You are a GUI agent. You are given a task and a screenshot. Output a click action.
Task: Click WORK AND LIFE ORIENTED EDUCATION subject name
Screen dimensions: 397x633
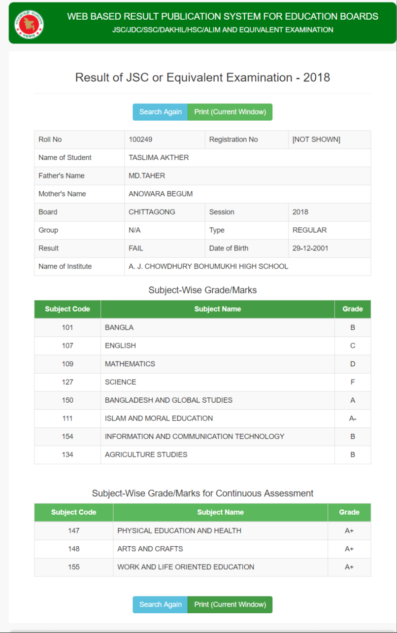186,567
